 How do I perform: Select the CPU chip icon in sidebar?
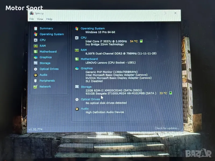point(35,40)
